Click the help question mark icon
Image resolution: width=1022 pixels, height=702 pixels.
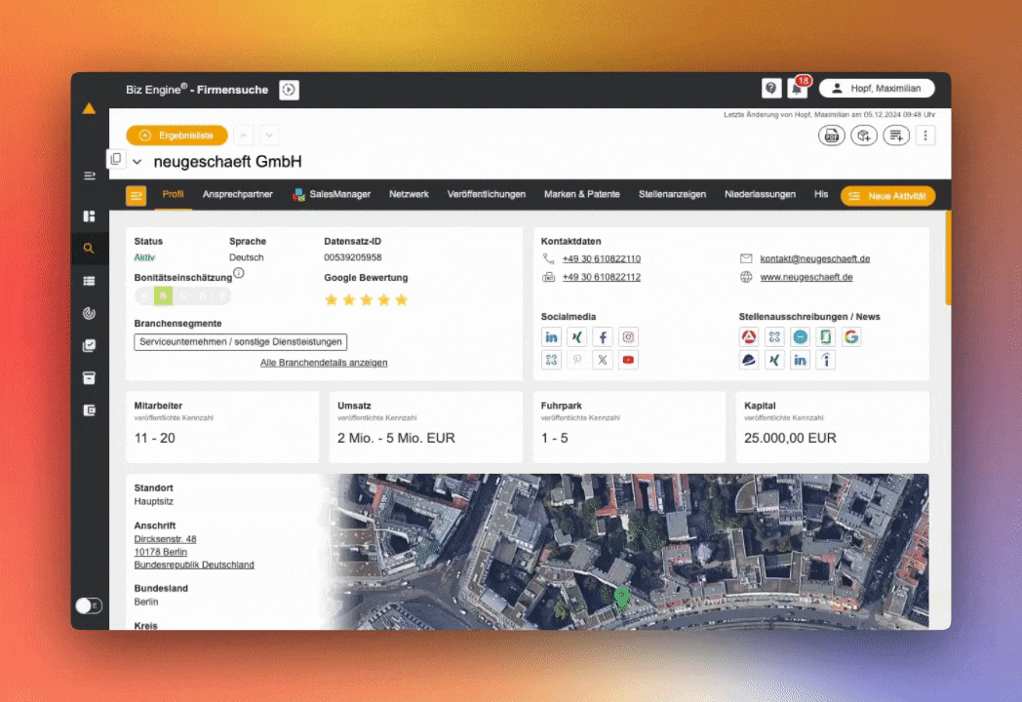pyautogui.click(x=770, y=88)
